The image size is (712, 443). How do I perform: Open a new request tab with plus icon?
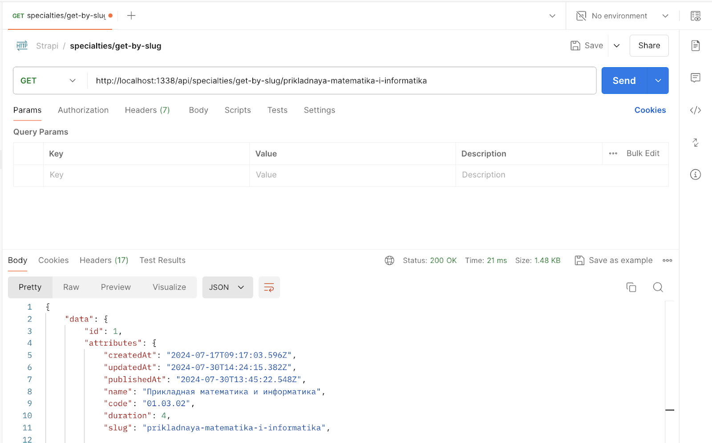(x=131, y=16)
